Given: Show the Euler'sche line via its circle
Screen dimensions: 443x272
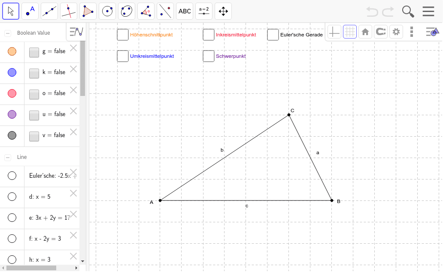Looking at the screenshot, I should coord(12,176).
